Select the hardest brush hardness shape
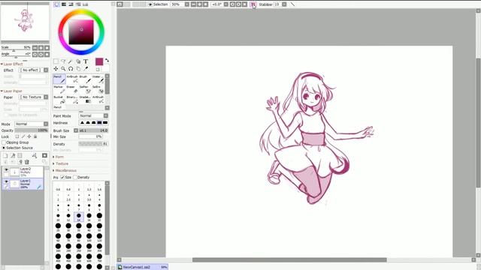481x270 pixels. click(105, 123)
